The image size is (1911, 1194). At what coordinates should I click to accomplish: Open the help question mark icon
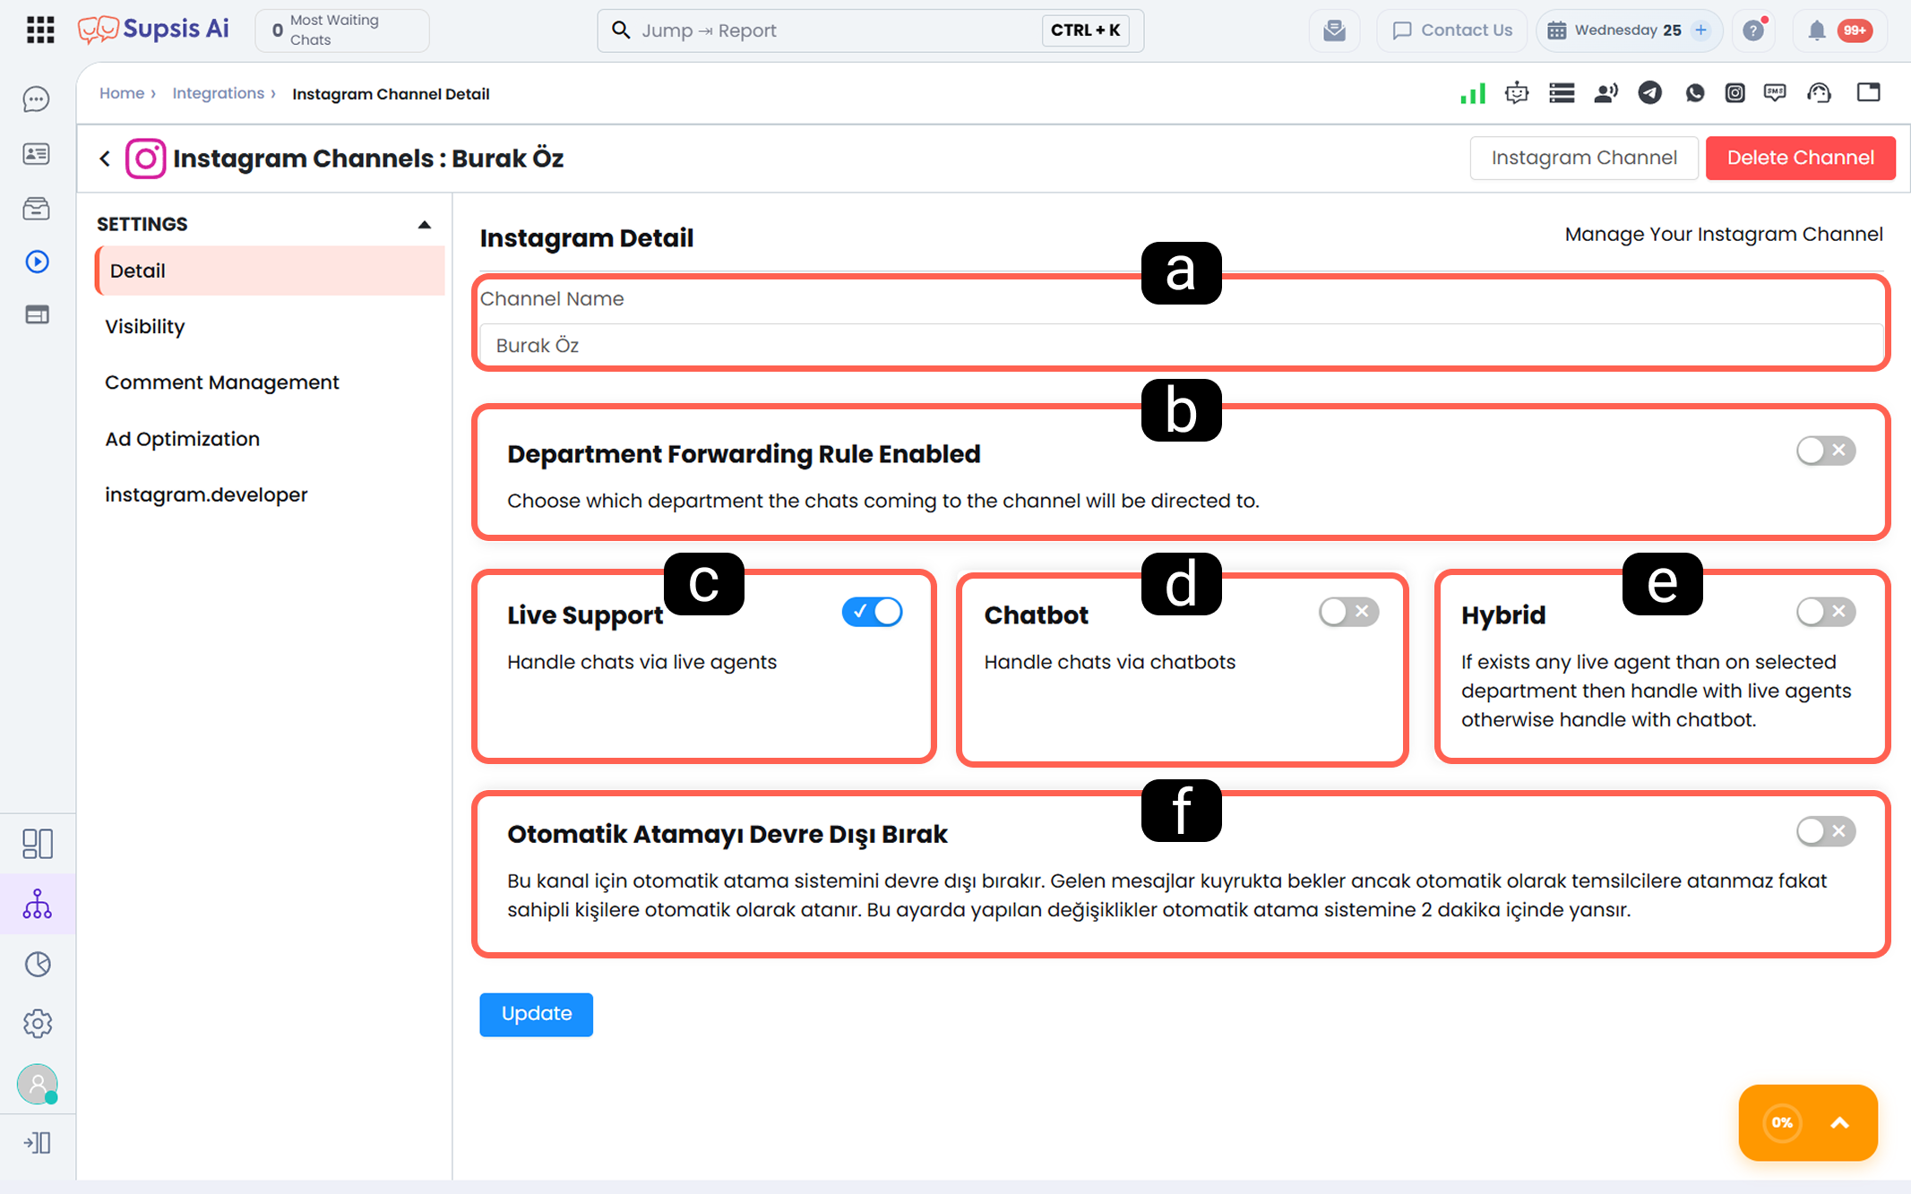point(1754,30)
